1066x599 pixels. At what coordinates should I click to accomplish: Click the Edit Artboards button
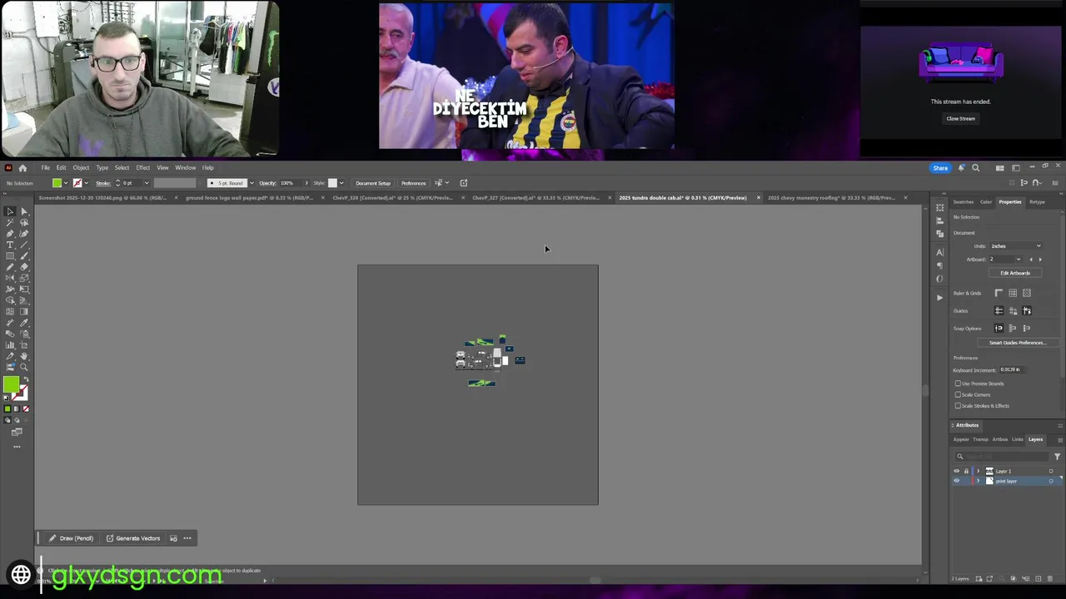coord(1015,273)
